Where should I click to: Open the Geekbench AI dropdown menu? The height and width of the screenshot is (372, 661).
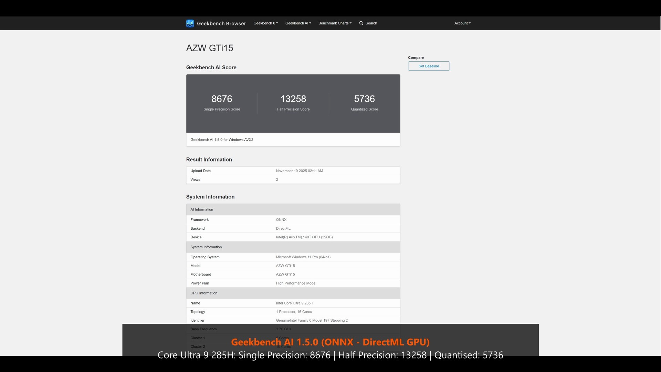[298, 23]
